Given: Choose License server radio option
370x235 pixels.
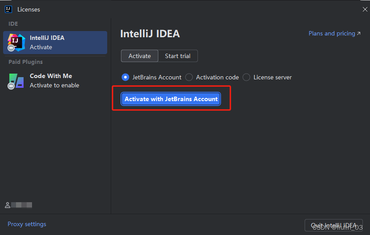Looking at the screenshot, I should tap(246, 77).
